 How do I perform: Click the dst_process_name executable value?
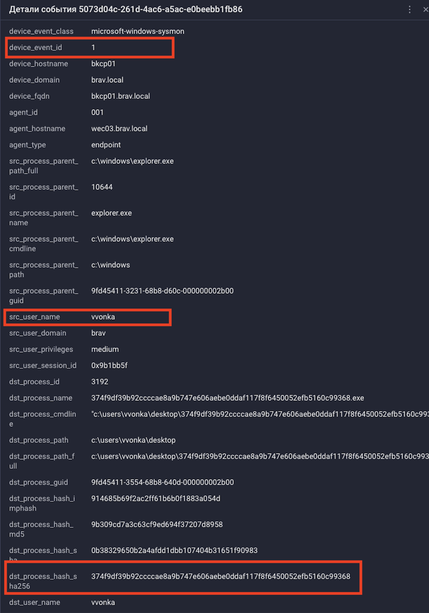coord(227,398)
